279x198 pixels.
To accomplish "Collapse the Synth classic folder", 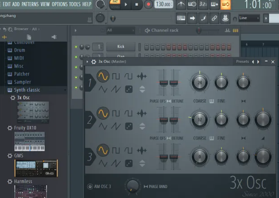I will 27,90.
